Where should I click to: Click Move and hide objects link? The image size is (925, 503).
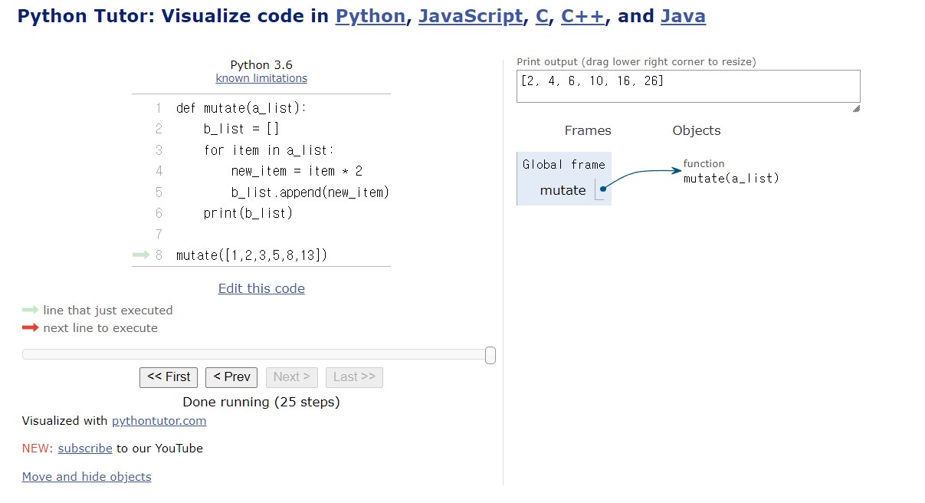click(87, 477)
